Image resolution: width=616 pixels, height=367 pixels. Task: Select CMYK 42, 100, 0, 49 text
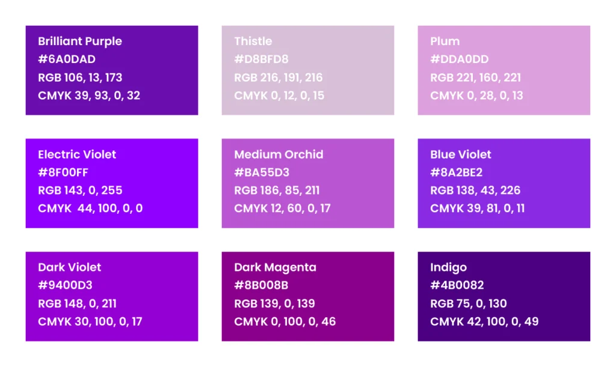(x=484, y=321)
